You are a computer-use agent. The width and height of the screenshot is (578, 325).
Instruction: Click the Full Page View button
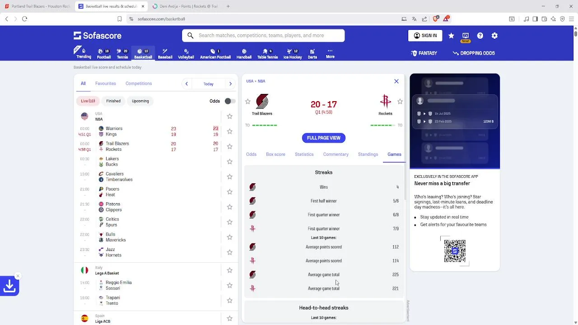point(324,138)
